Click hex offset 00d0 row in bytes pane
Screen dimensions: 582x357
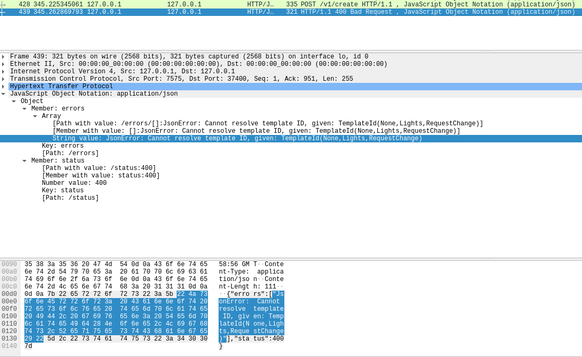10,294
